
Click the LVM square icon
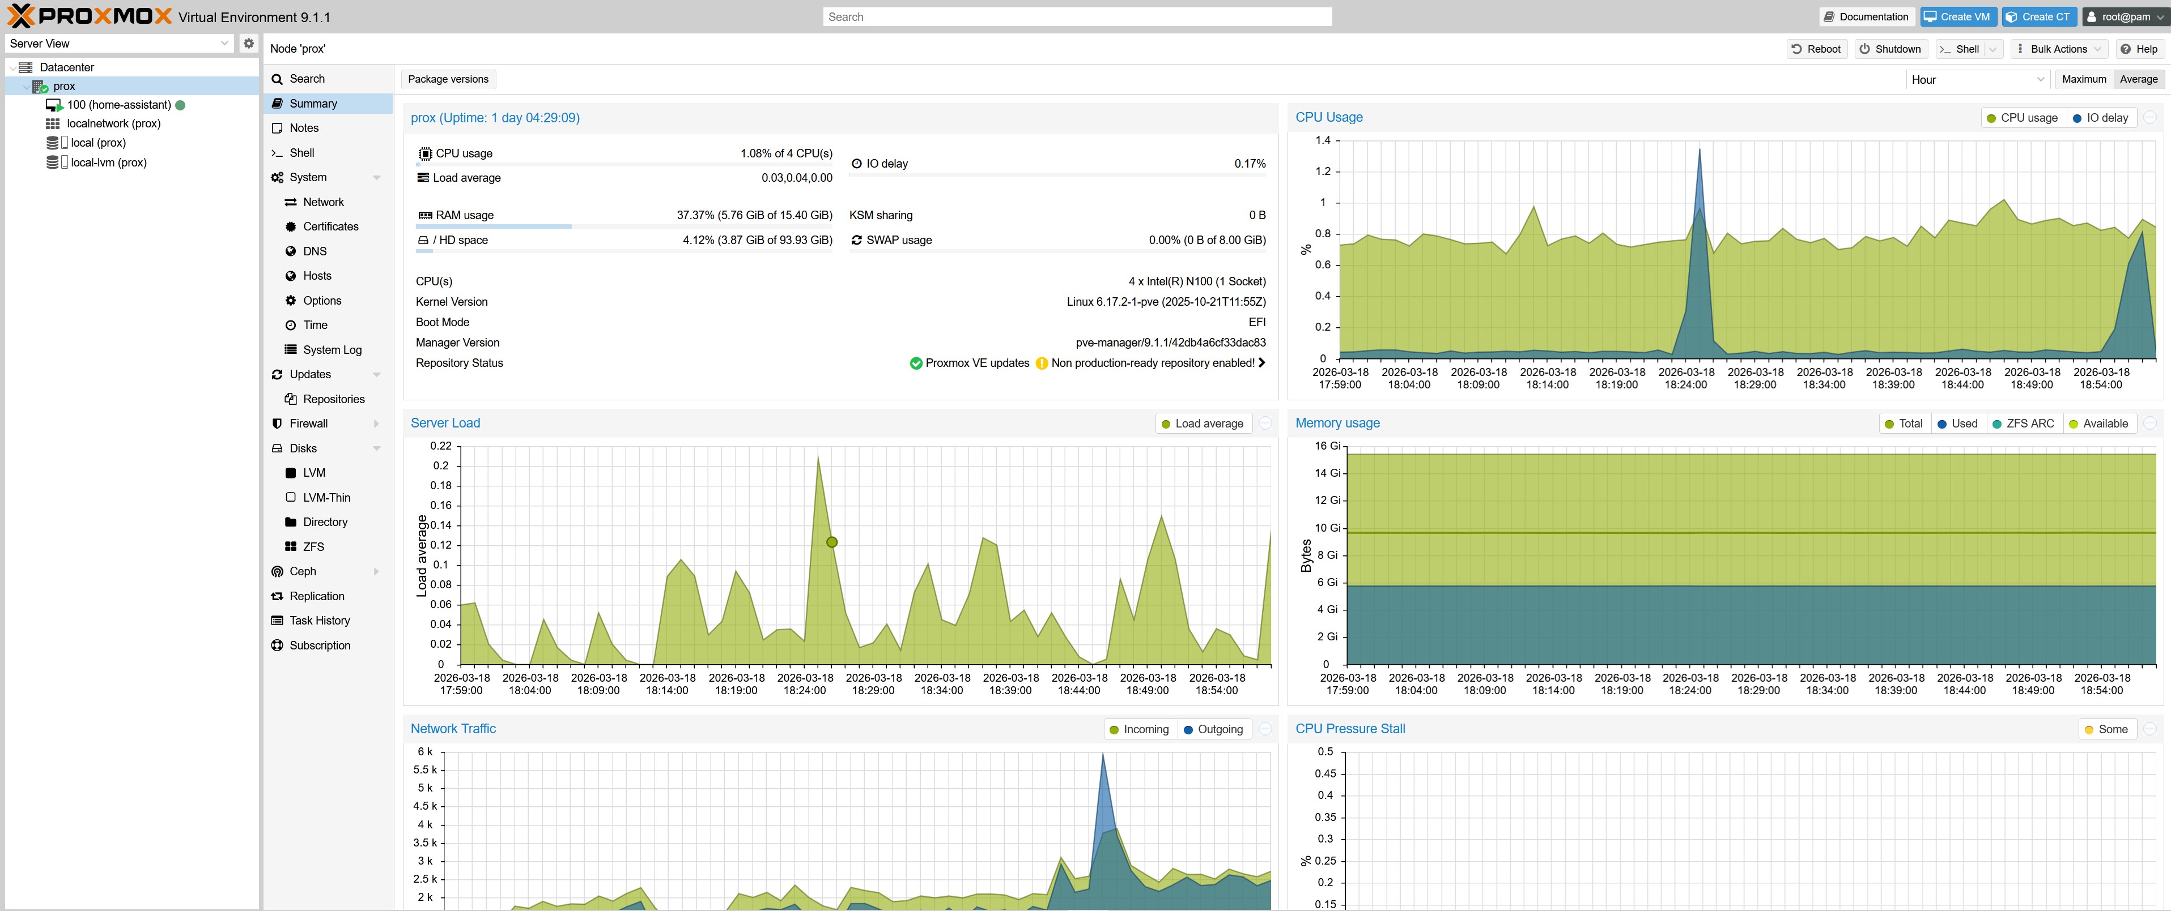[x=291, y=473]
